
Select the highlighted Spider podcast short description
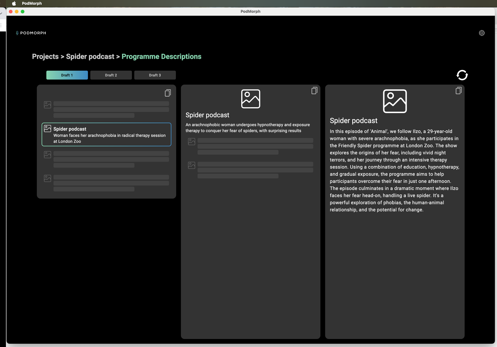106,135
